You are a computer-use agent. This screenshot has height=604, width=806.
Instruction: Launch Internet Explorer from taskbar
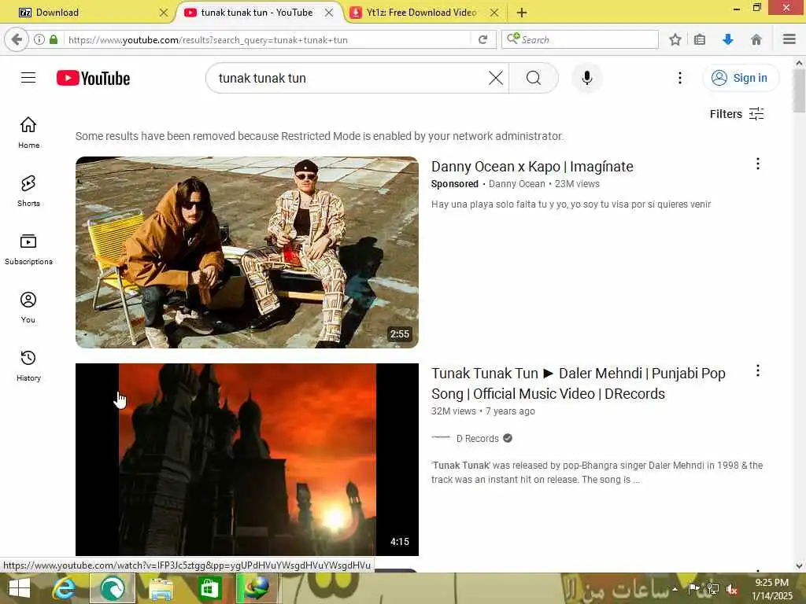(65, 588)
